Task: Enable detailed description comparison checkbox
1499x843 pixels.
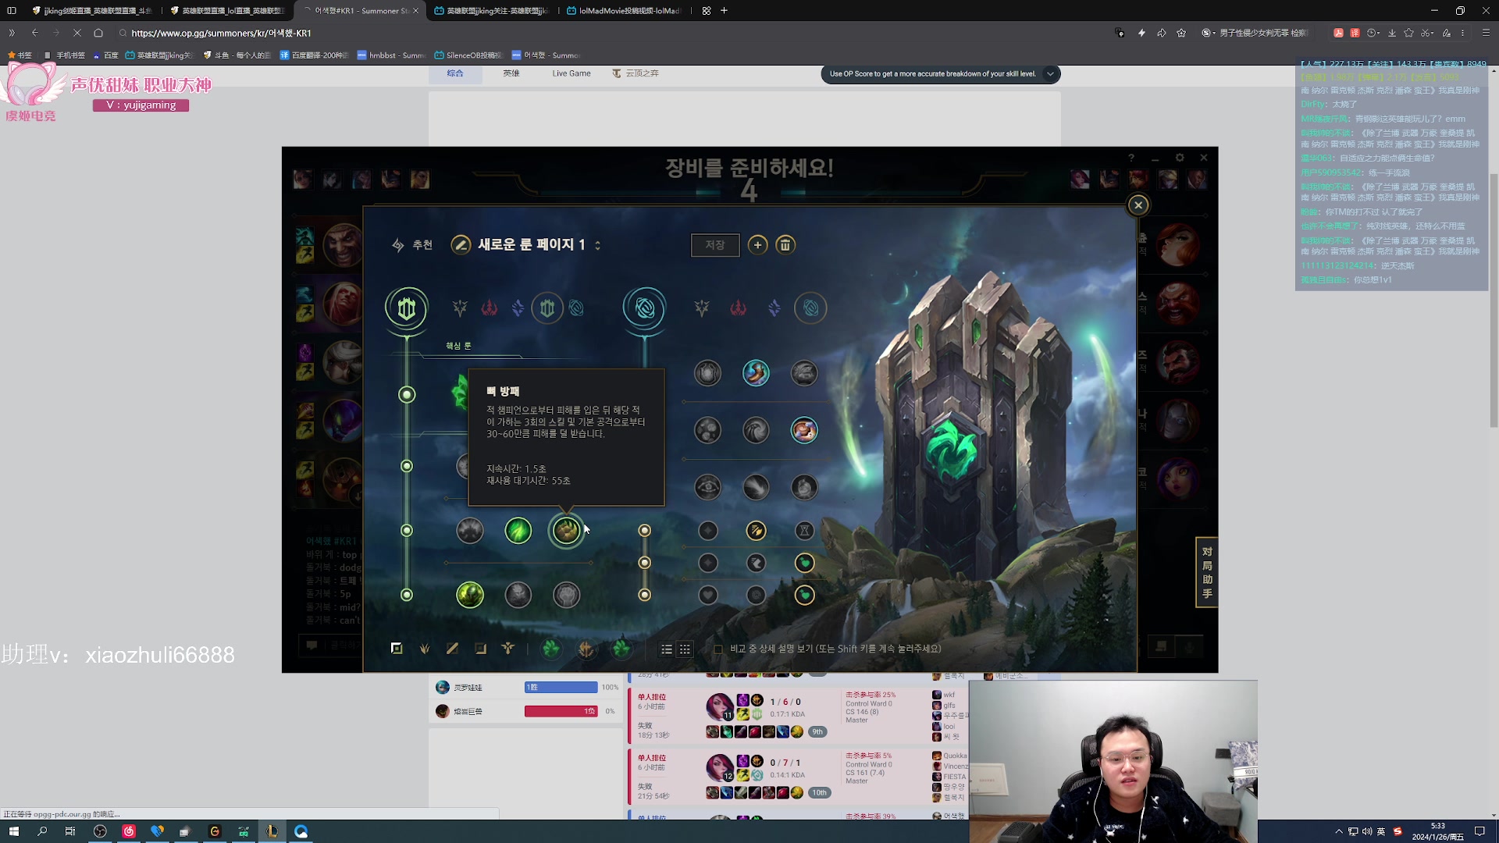Action: tap(718, 649)
